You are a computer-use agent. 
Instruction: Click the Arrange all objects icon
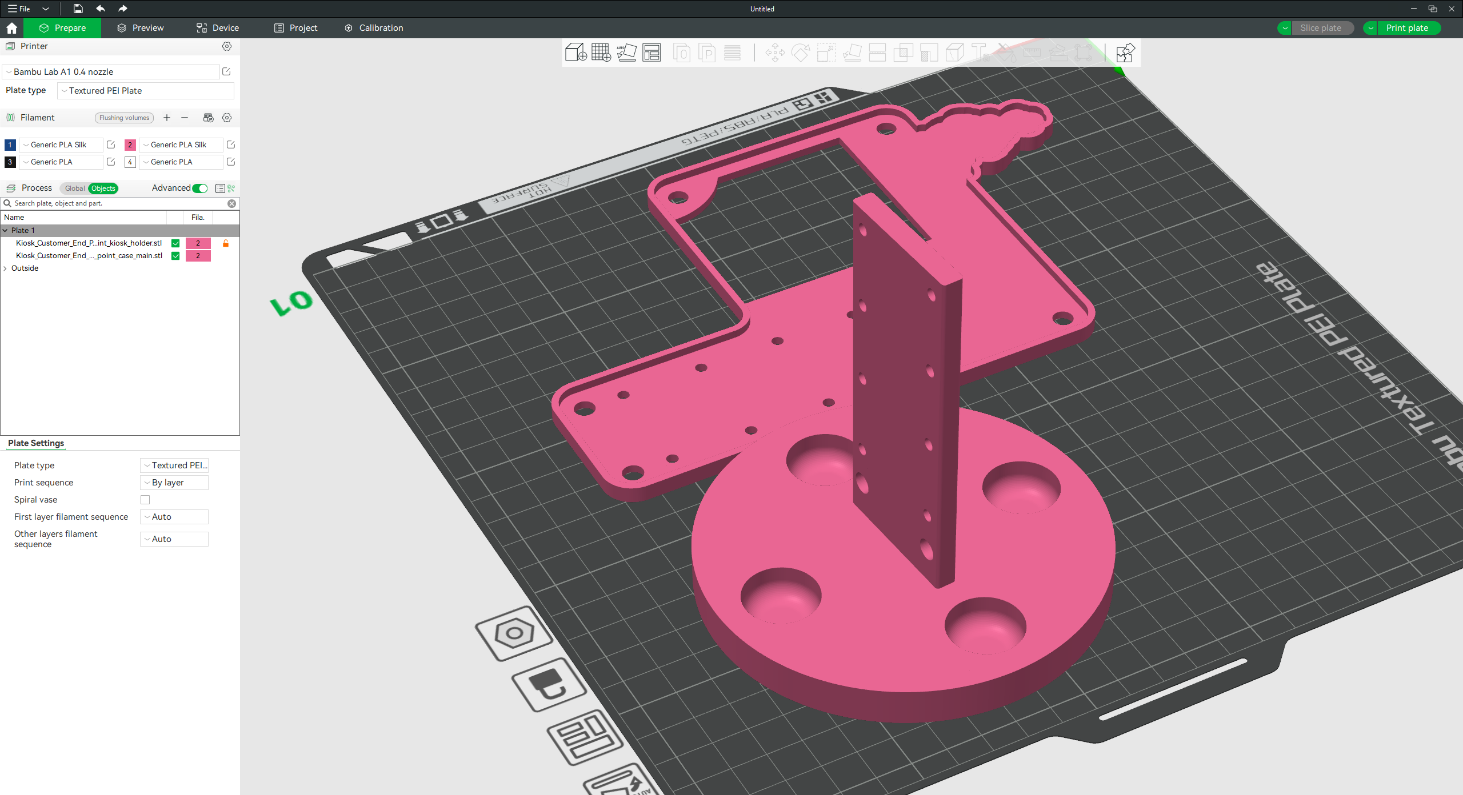click(x=651, y=53)
